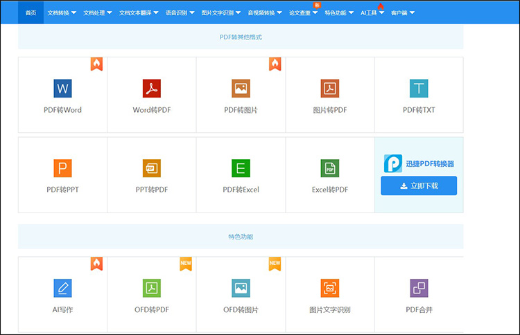Select the 图片文字识别 scan icon

[x=330, y=288]
